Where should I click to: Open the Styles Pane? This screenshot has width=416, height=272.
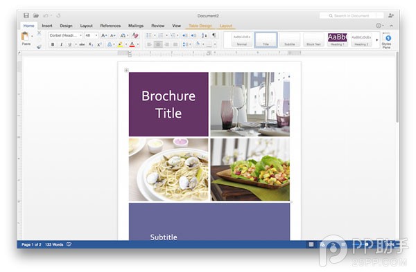click(x=387, y=41)
